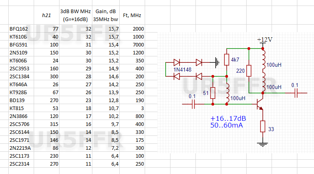Click the 0.1 input capacitor label

[x=192, y=96]
